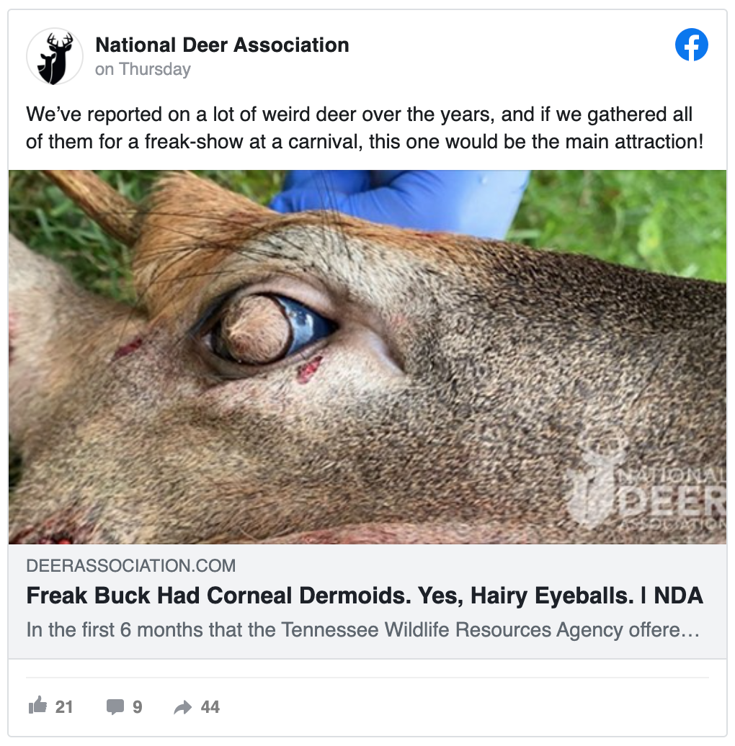735x746 pixels.
Task: Click the blue gloved hand in the photo
Action: pyautogui.click(x=404, y=196)
